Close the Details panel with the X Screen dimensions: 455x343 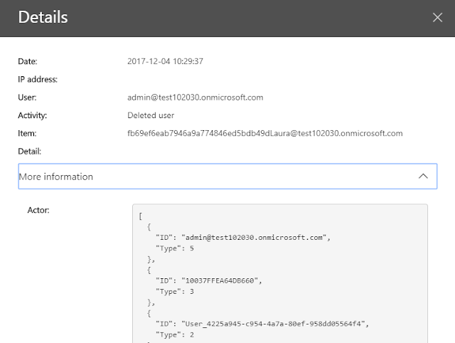(x=437, y=18)
